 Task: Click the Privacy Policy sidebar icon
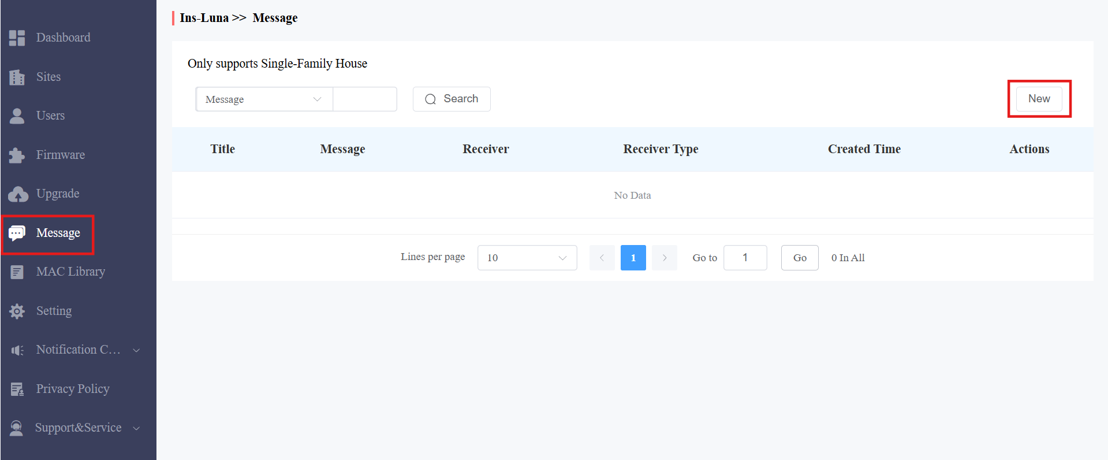[17, 389]
